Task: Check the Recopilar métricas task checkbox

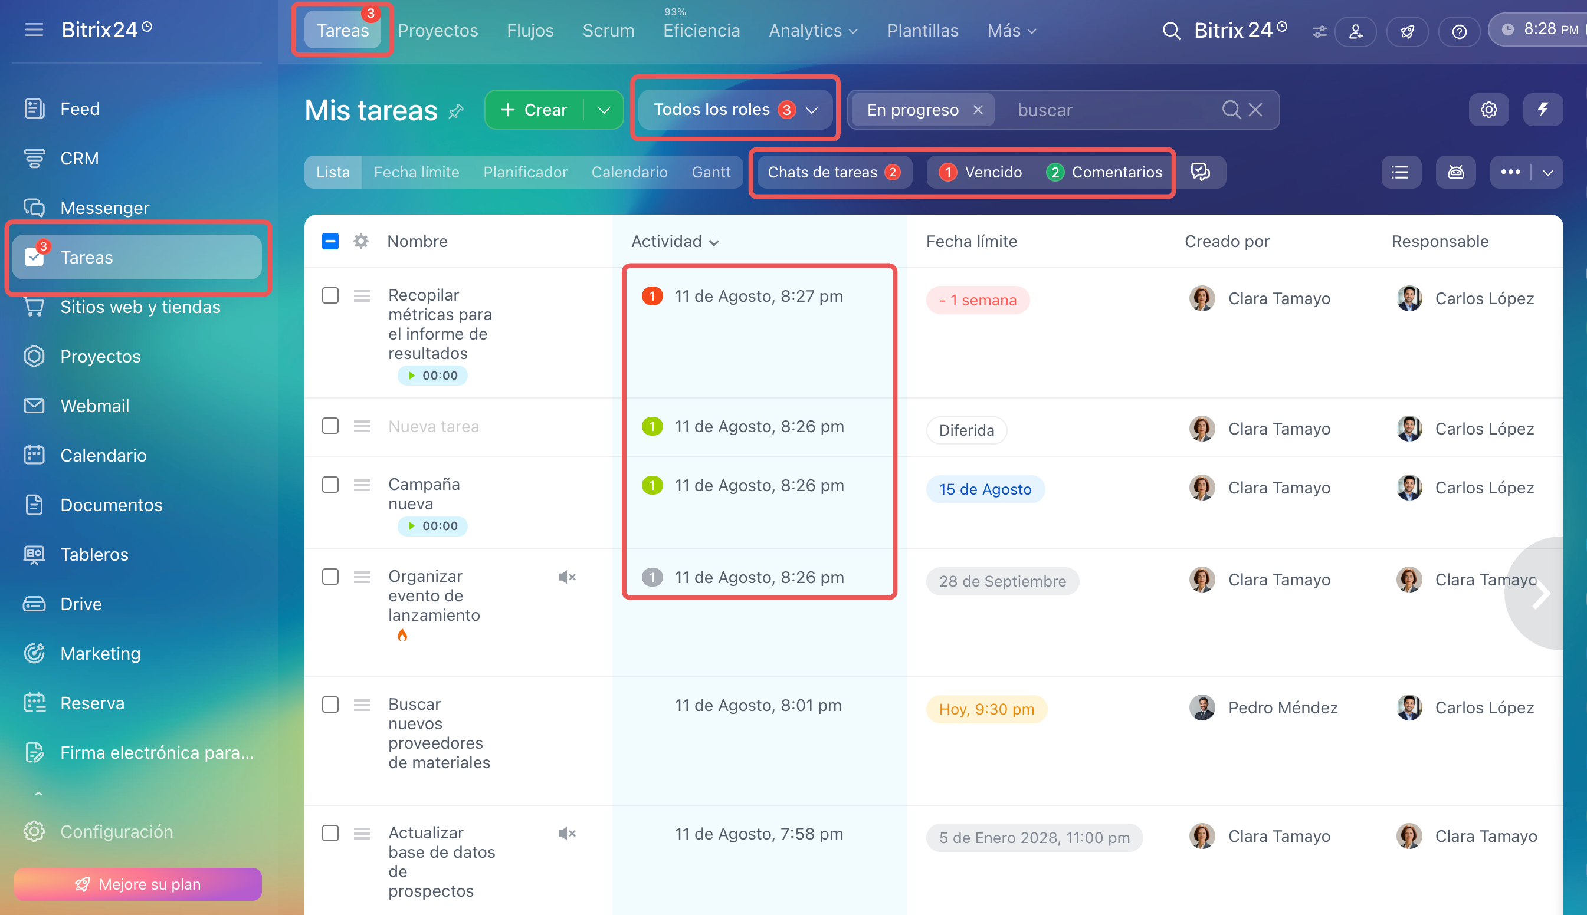Action: pos(330,295)
